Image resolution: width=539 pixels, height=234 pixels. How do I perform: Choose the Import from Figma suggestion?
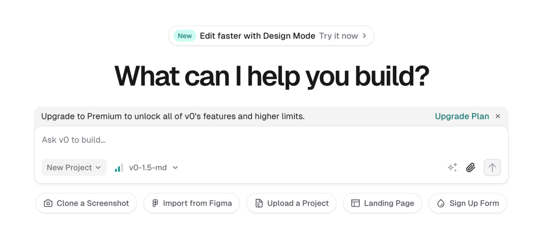pos(192,203)
